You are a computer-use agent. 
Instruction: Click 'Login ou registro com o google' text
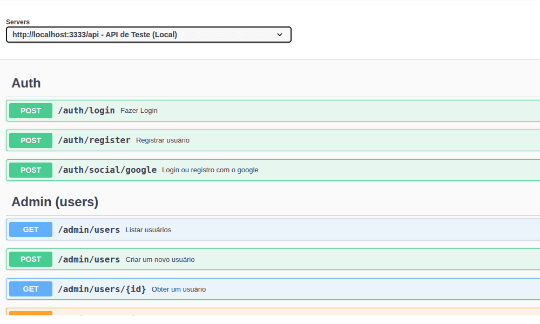pyautogui.click(x=210, y=170)
